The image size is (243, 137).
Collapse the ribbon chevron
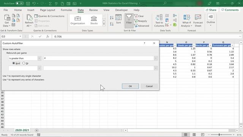pos(240,31)
